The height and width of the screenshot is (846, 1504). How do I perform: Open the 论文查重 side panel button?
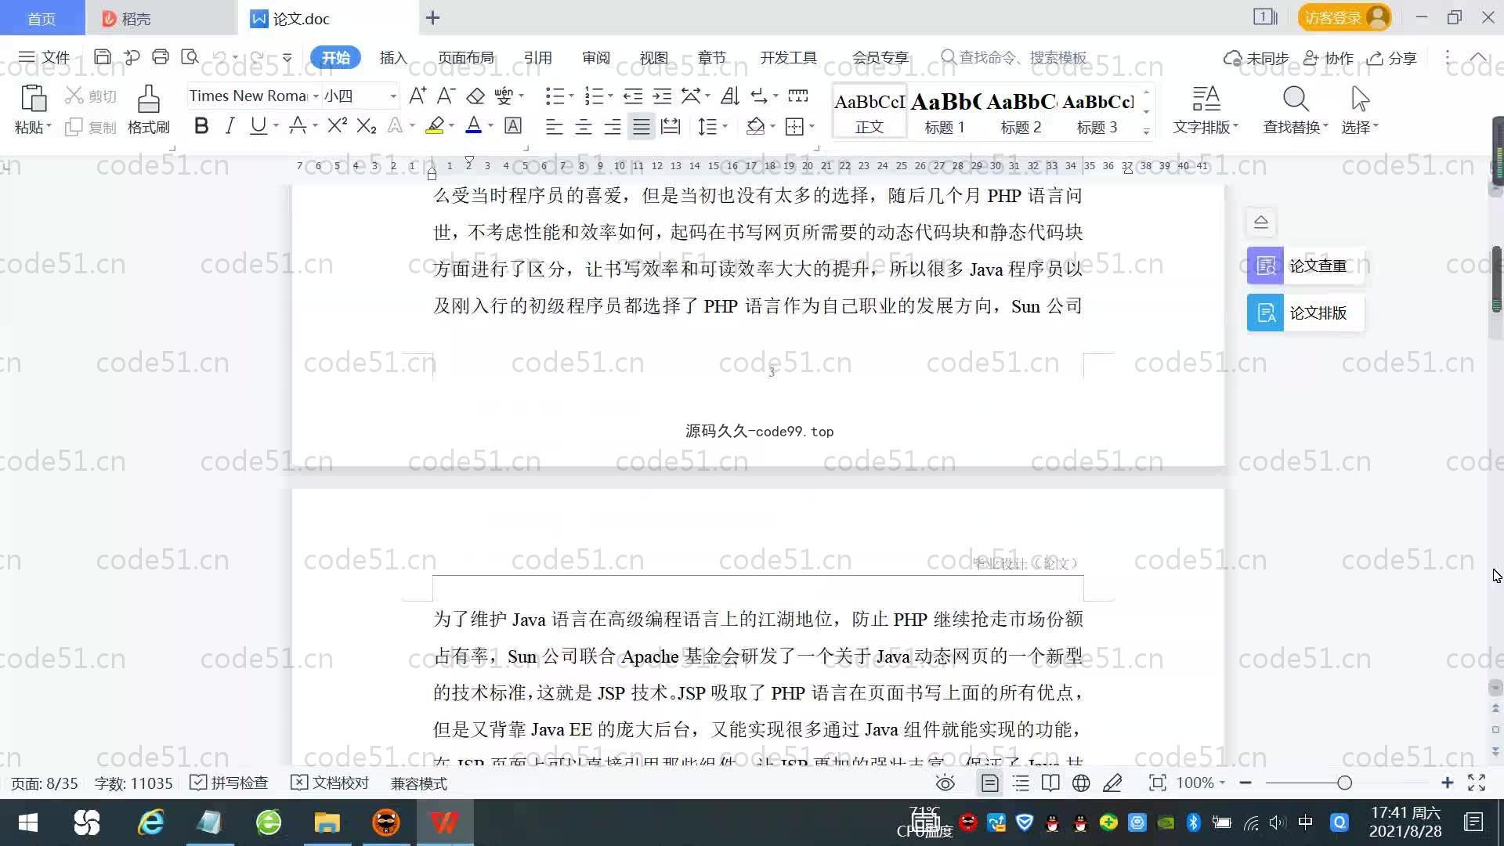pos(1305,266)
